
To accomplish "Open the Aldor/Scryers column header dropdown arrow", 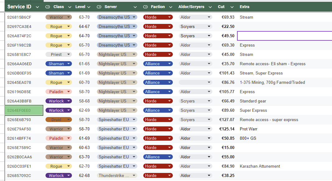I will 210,7.
